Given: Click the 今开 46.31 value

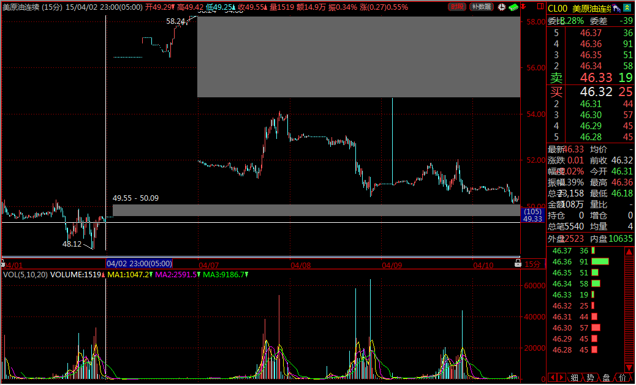Looking at the screenshot, I should (622, 171).
